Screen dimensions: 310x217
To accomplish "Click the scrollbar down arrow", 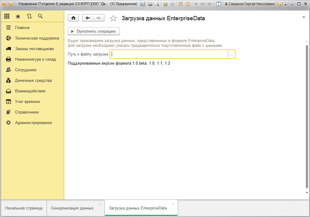I will 307,193.
